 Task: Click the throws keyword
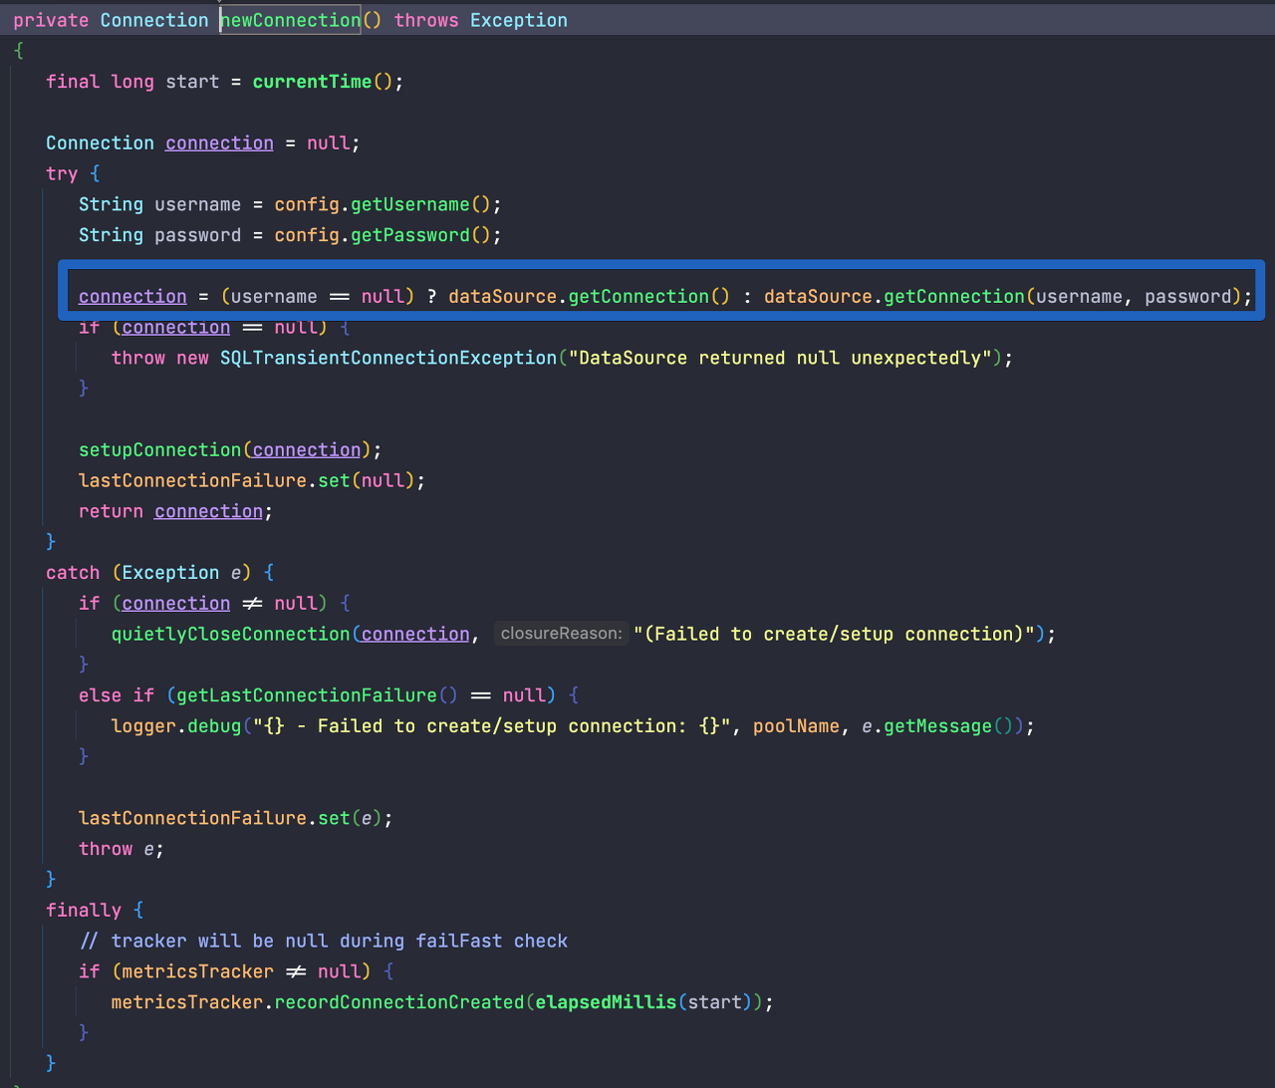click(x=426, y=20)
